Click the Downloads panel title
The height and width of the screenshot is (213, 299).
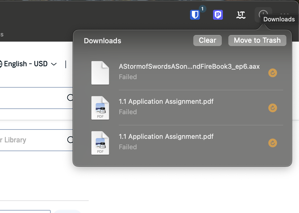[102, 41]
